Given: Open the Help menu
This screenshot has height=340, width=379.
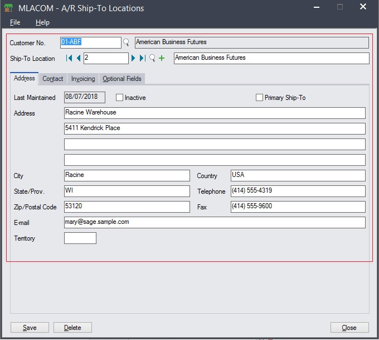Looking at the screenshot, I should click(42, 22).
